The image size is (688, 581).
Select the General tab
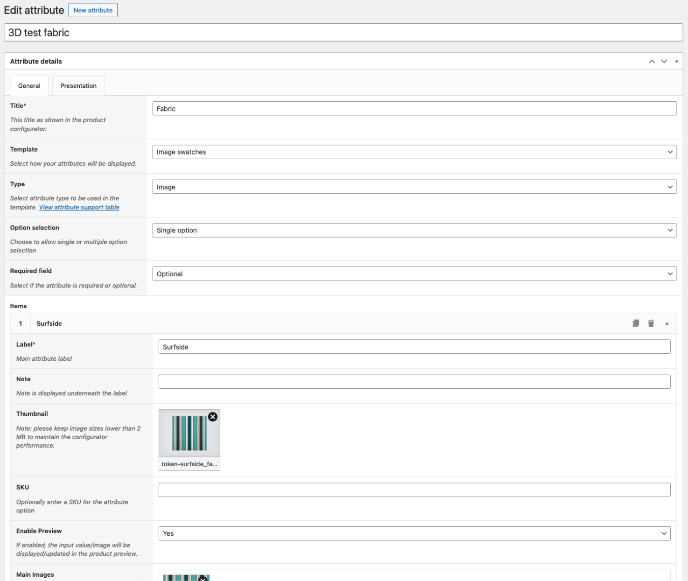(29, 86)
